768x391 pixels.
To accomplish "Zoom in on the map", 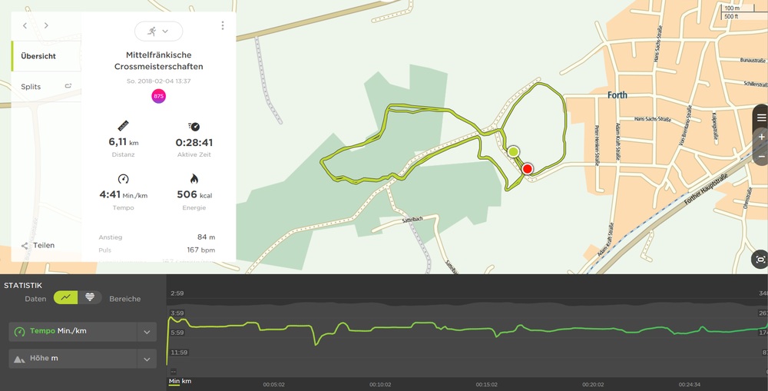I will (x=761, y=137).
